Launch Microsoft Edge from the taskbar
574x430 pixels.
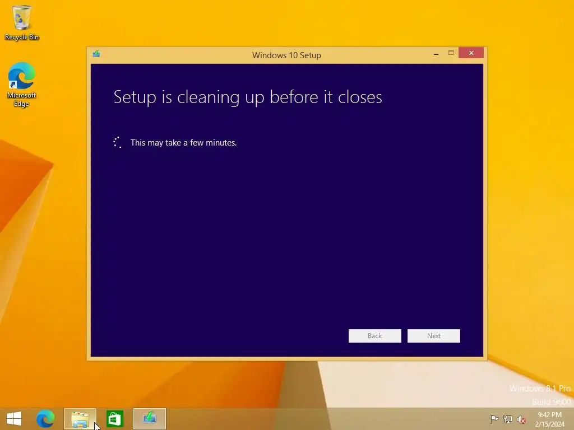[x=45, y=419]
